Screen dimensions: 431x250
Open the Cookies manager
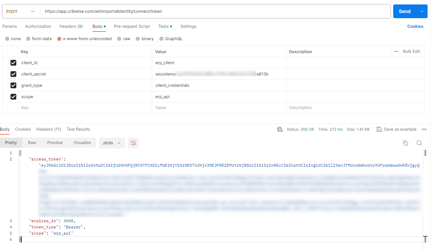415,26
